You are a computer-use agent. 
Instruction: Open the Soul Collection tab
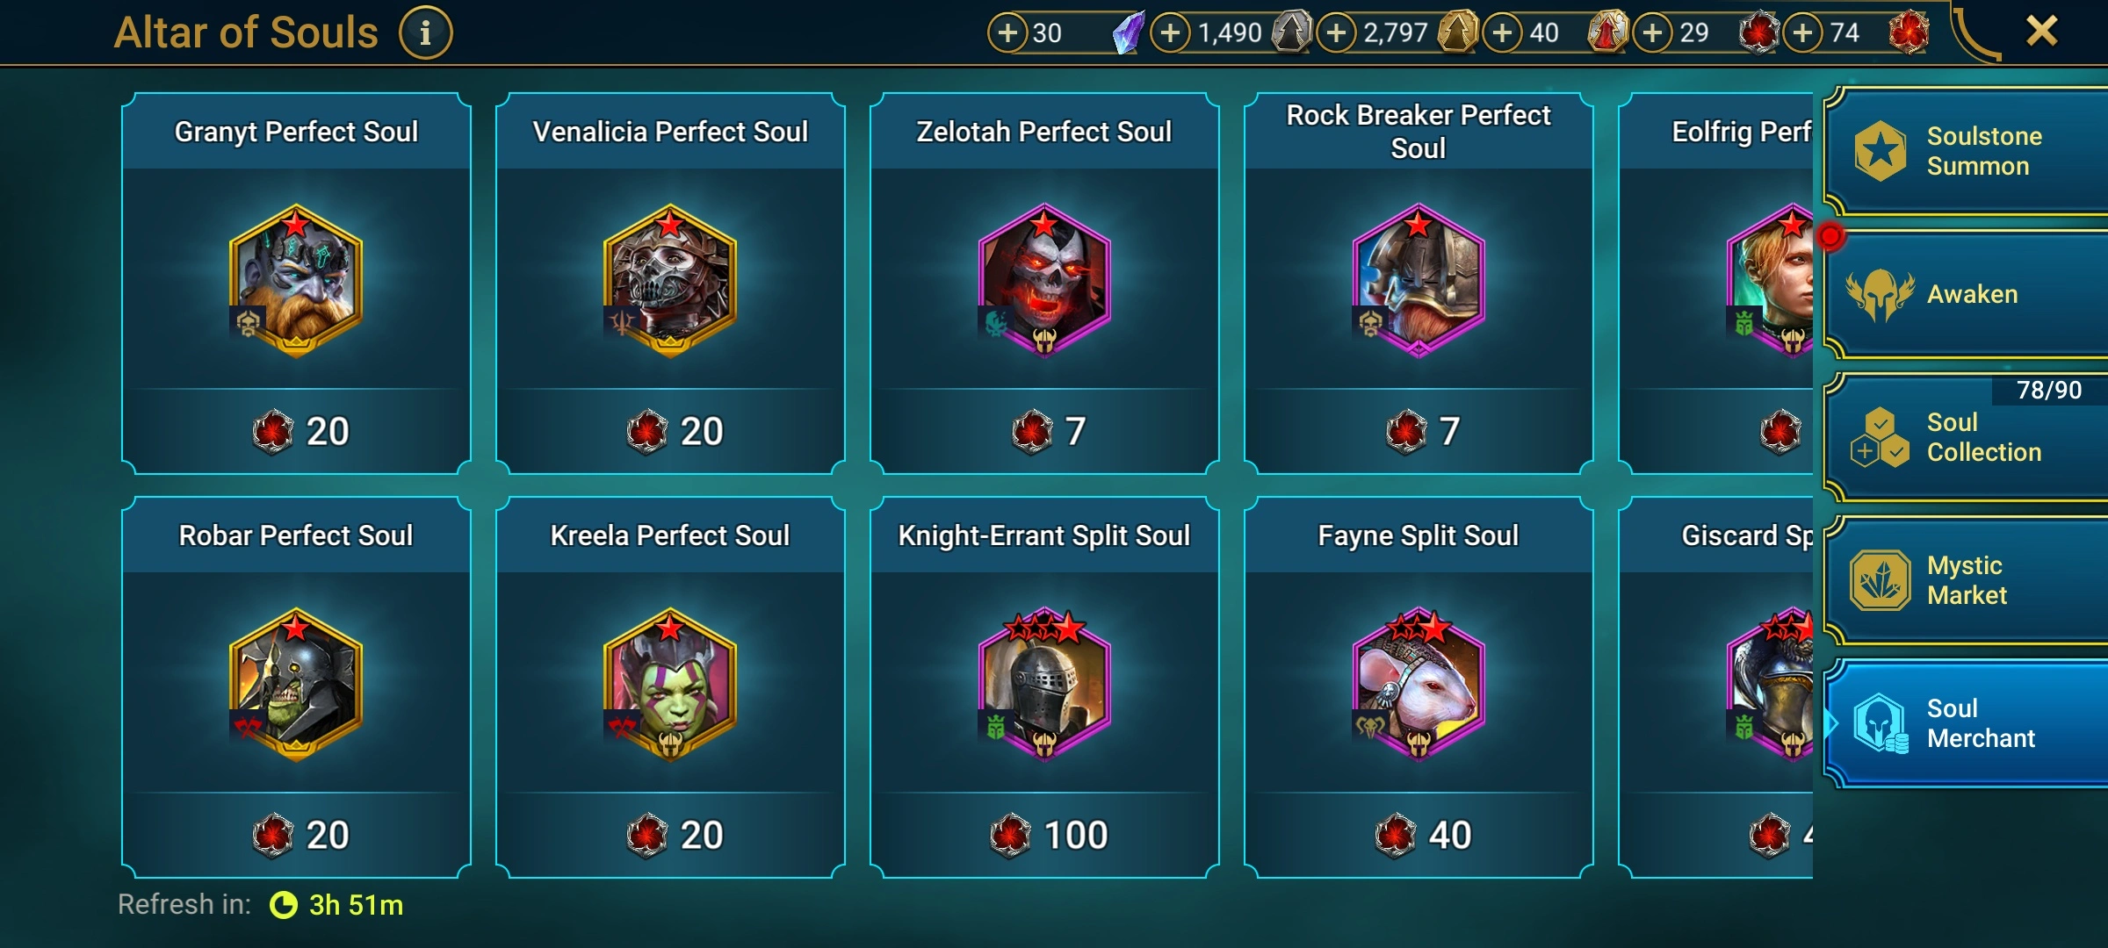click(x=1967, y=437)
